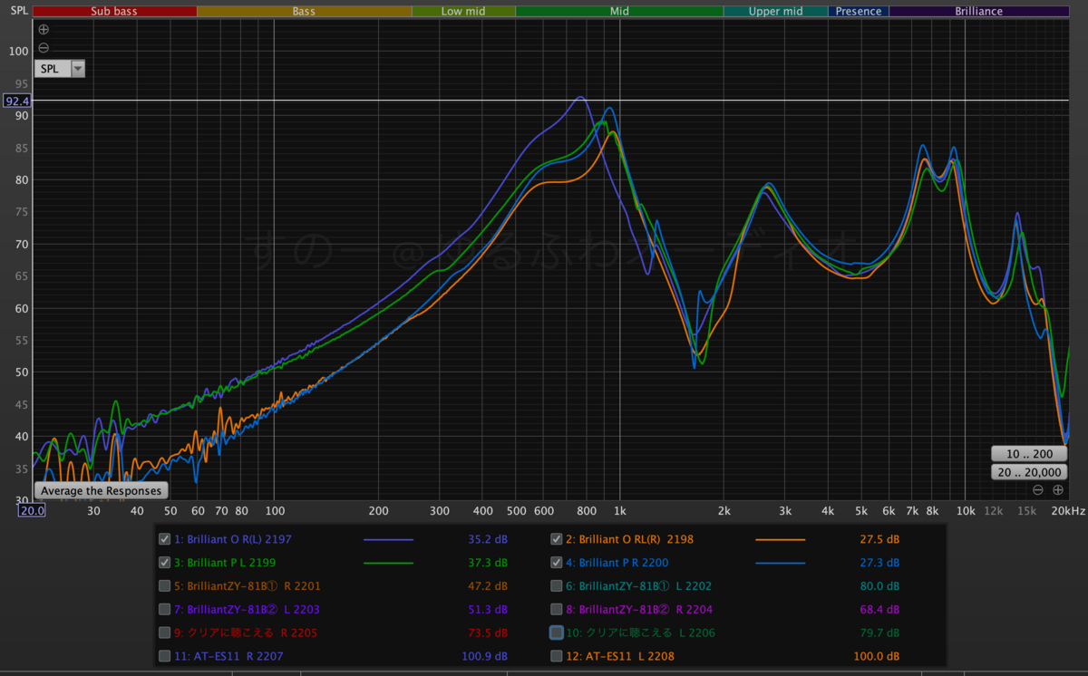The image size is (1088, 676).
Task: Click the Upper mid band label
Action: 775,11
